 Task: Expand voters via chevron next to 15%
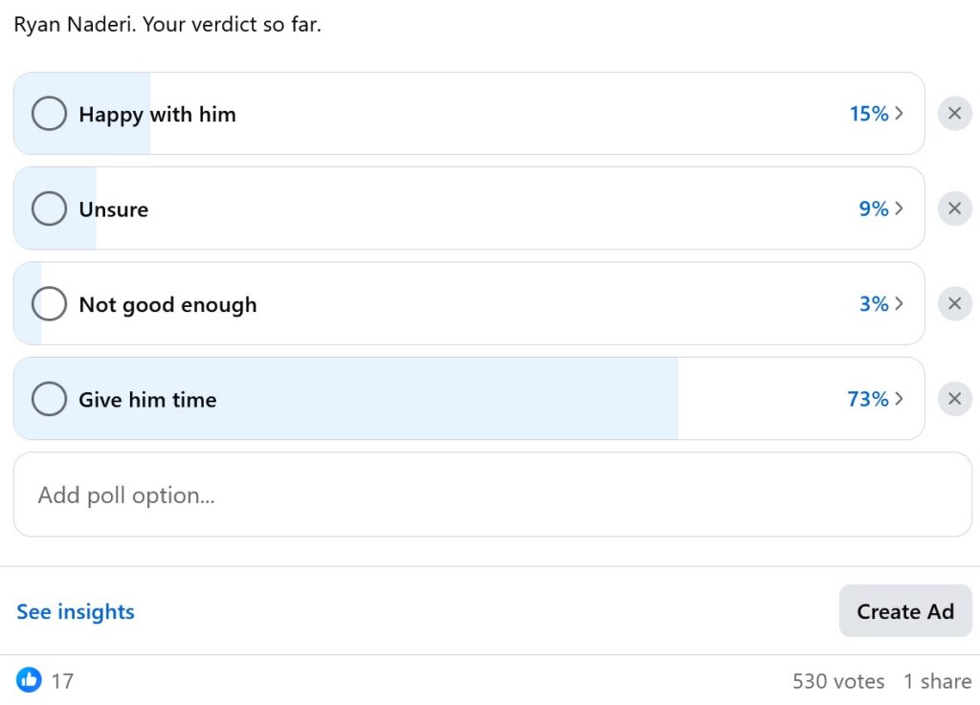(x=899, y=114)
